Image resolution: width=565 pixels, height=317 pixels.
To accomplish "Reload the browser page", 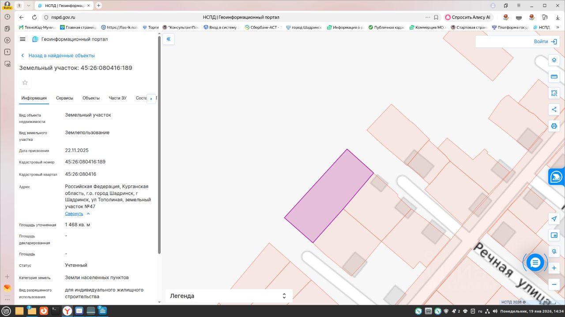I will [x=34, y=17].
